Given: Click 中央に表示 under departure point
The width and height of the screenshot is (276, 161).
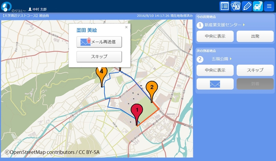Looking at the screenshot, I should tap(215, 37).
